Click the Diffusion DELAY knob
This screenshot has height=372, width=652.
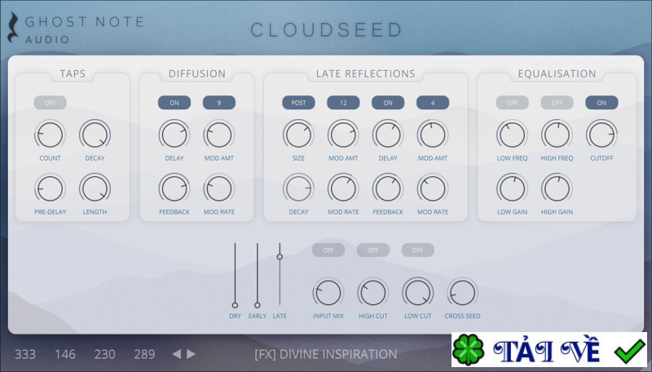pos(174,135)
